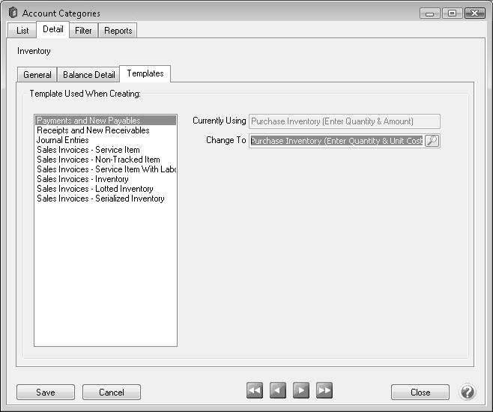Choose Journal Entries from template list
The width and height of the screenshot is (493, 412).
(63, 140)
